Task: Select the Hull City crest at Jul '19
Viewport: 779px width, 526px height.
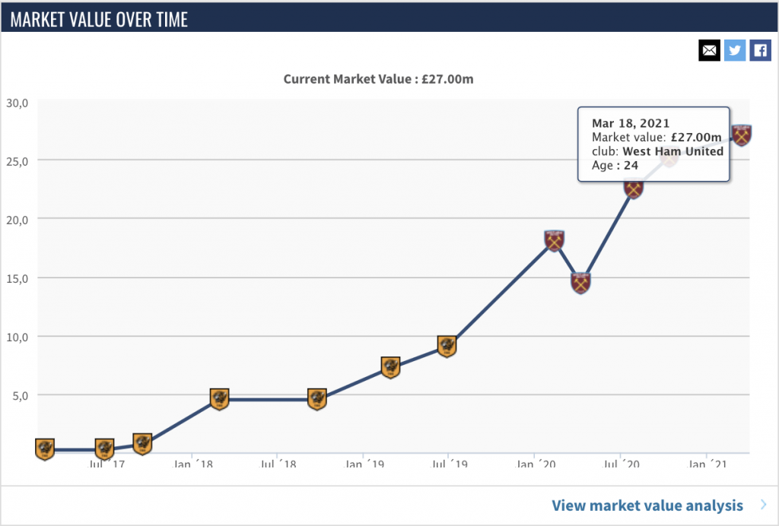Action: 447,346
